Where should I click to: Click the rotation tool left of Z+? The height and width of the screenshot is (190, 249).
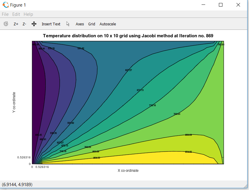click(5, 24)
